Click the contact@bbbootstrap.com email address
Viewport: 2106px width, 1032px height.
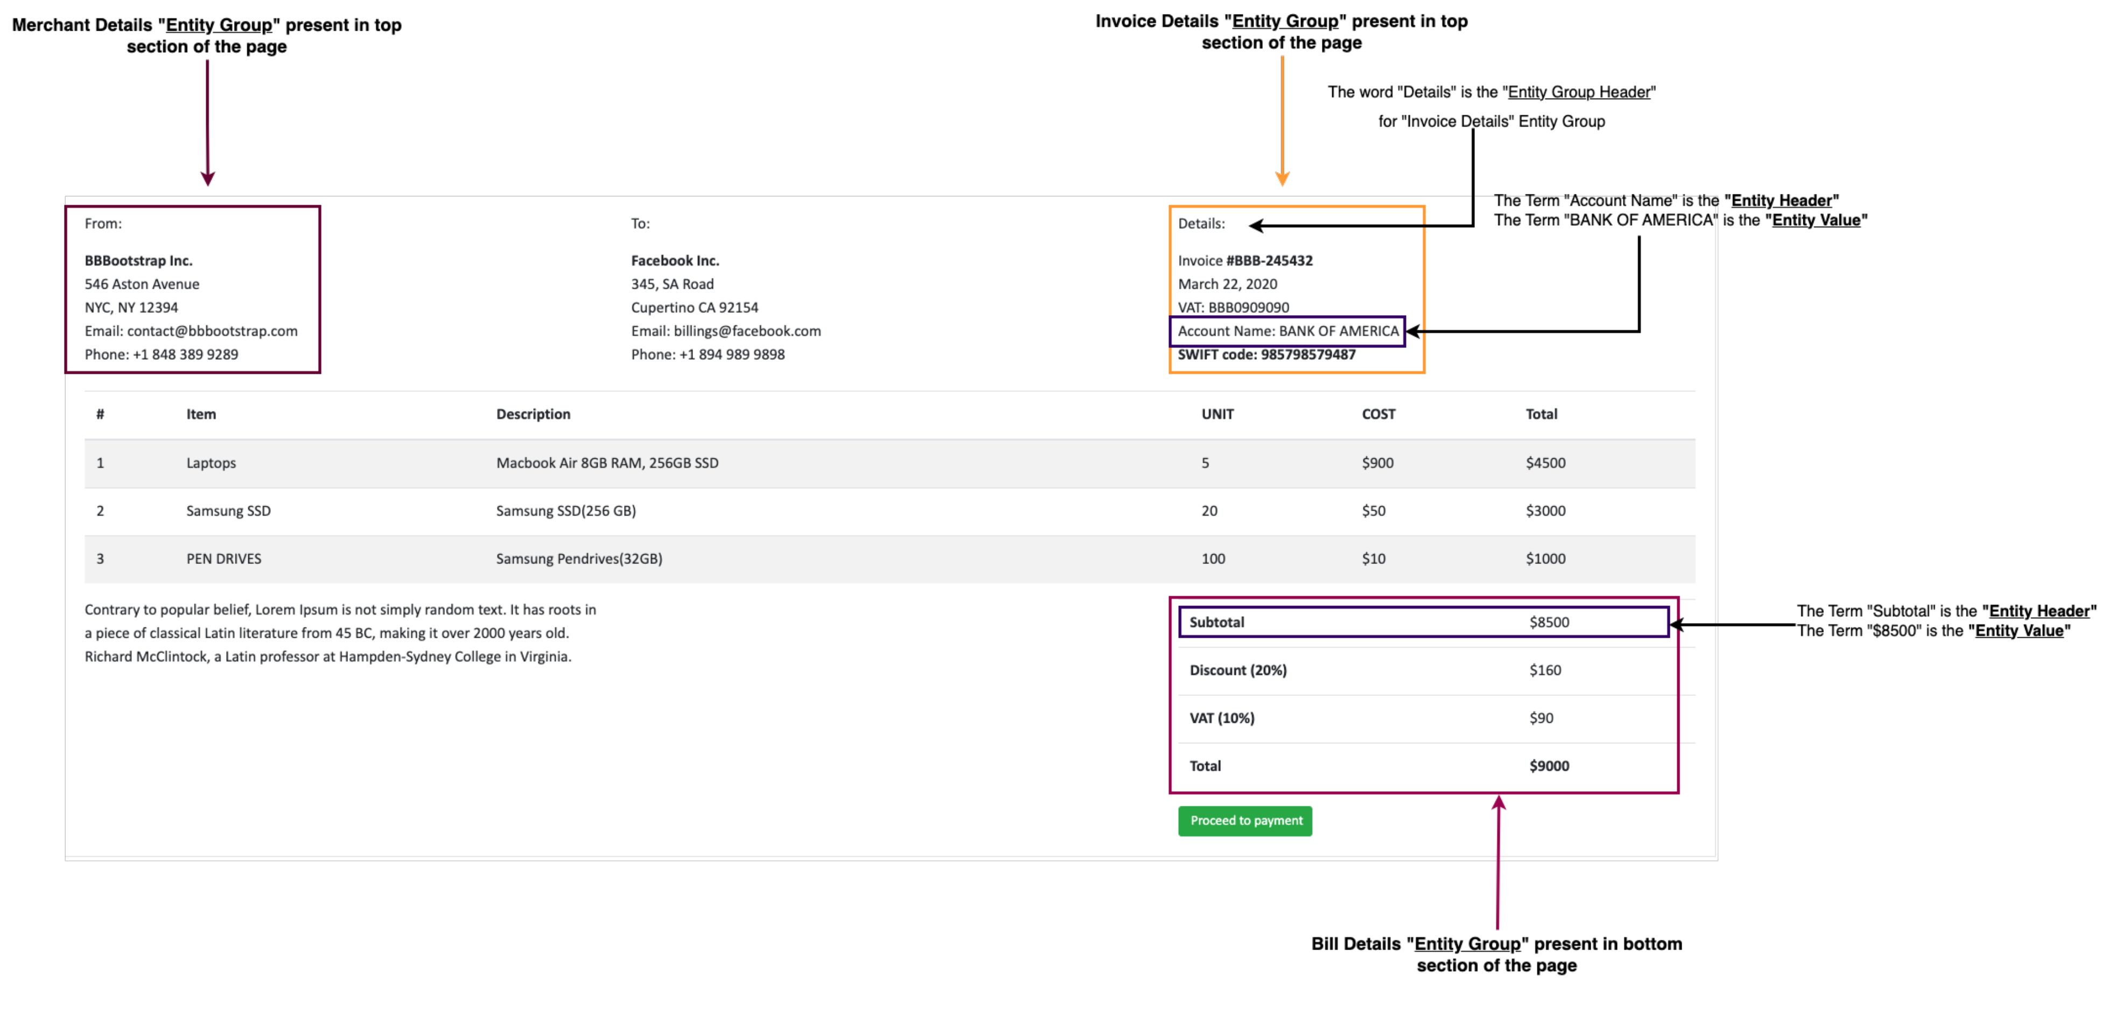click(x=212, y=331)
